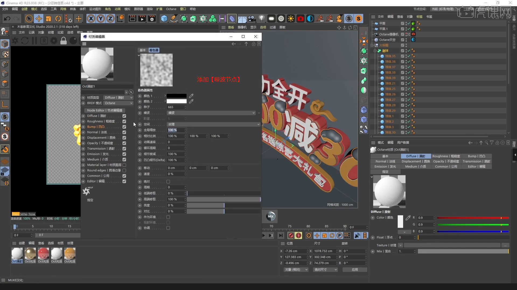The width and height of the screenshot is (517, 290).
Task: Select the cube primitive tool
Action: (164, 18)
